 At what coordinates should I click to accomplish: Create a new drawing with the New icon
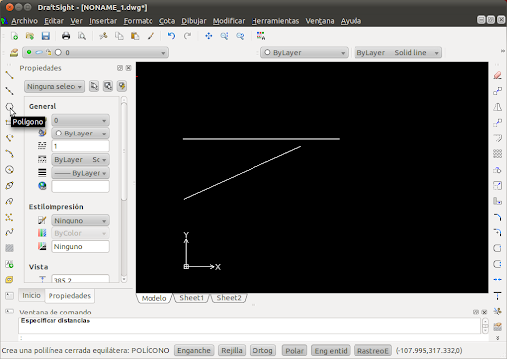14,36
